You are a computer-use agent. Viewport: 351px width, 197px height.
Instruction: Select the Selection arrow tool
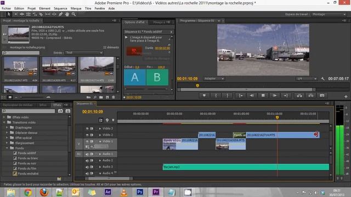[x=9, y=14]
